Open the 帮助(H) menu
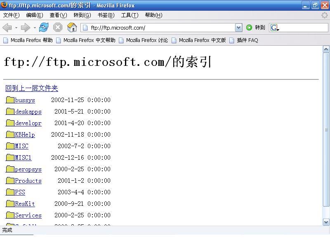Viewport: 330px width, 247px height. [153, 15]
